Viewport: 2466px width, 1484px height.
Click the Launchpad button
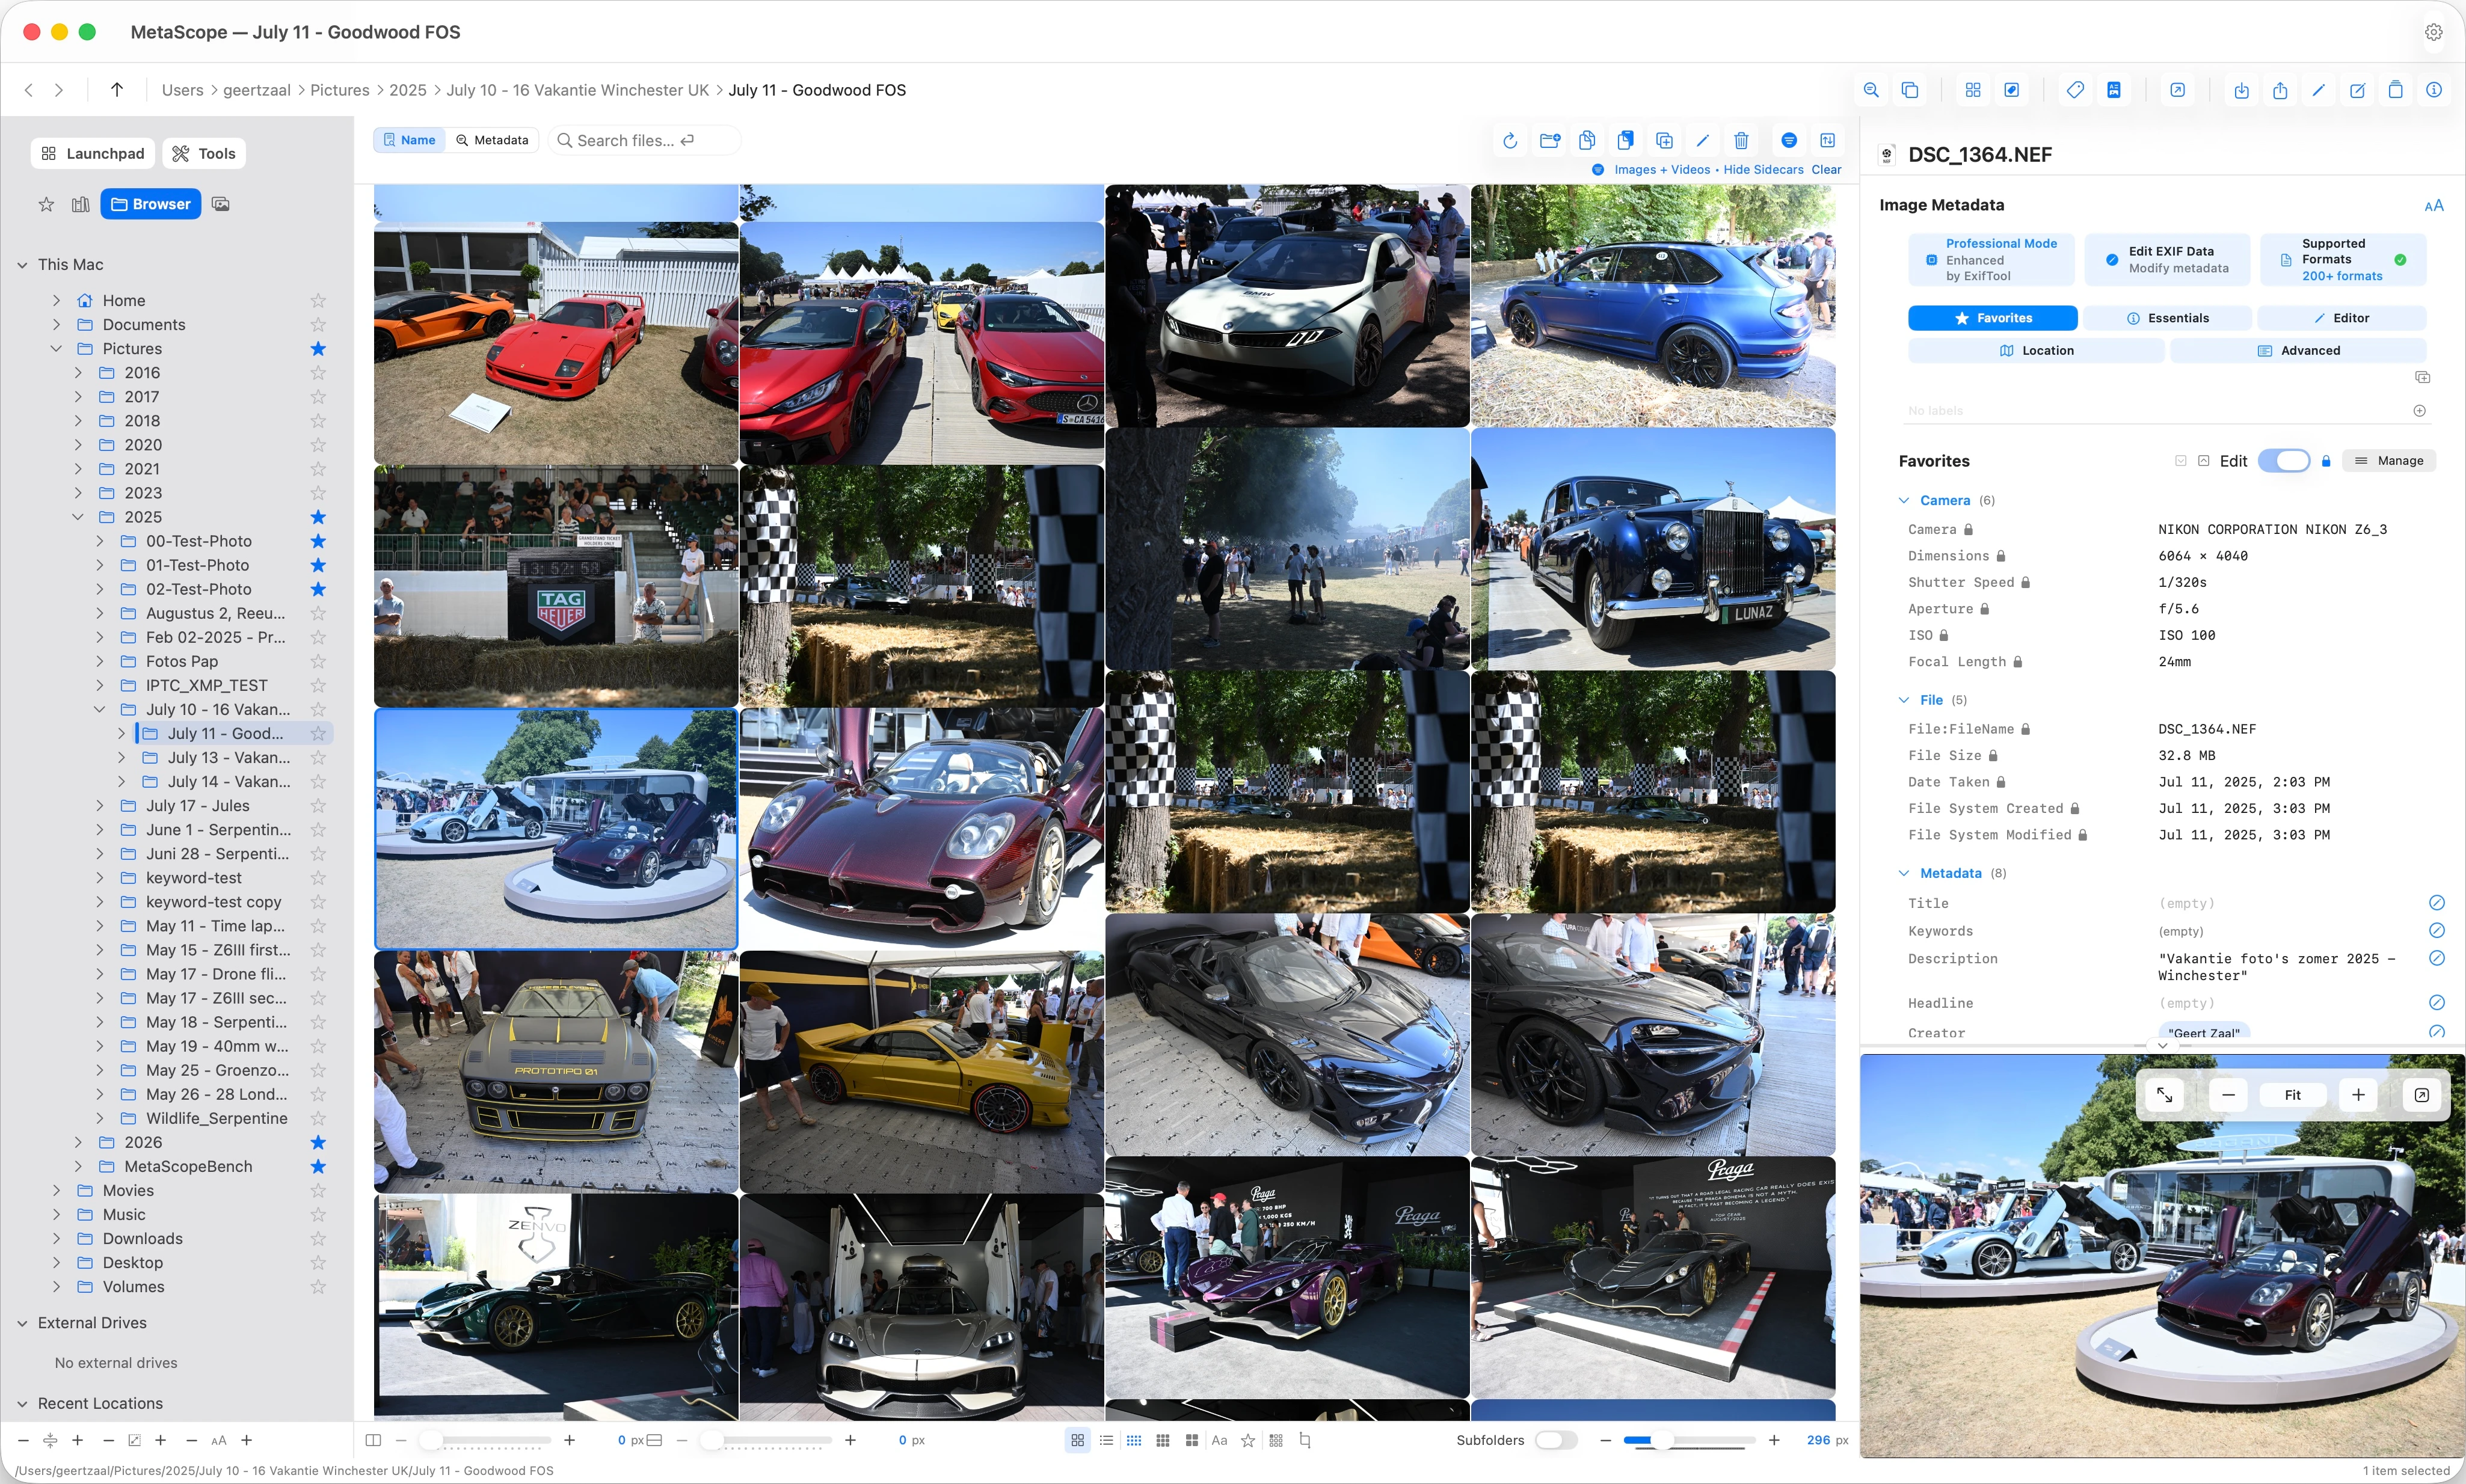[93, 153]
